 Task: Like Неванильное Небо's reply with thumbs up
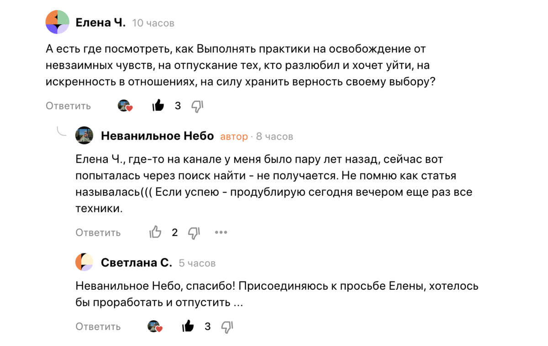pyautogui.click(x=155, y=232)
